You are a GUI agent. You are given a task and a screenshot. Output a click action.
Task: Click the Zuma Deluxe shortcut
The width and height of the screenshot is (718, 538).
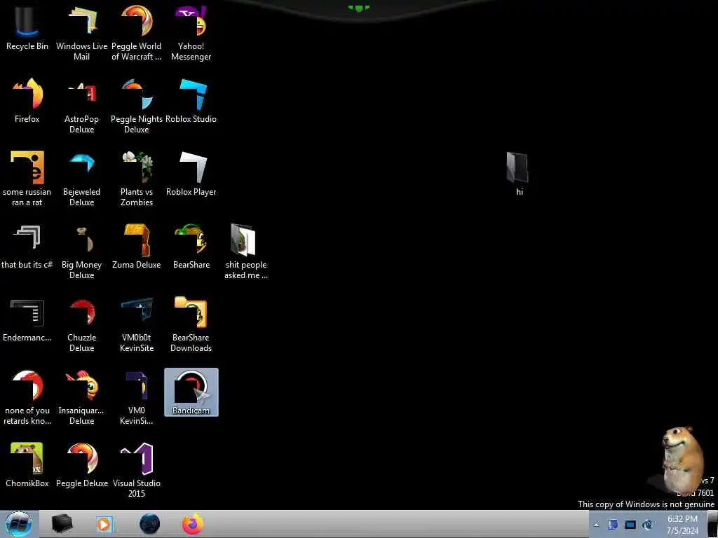pyautogui.click(x=137, y=246)
